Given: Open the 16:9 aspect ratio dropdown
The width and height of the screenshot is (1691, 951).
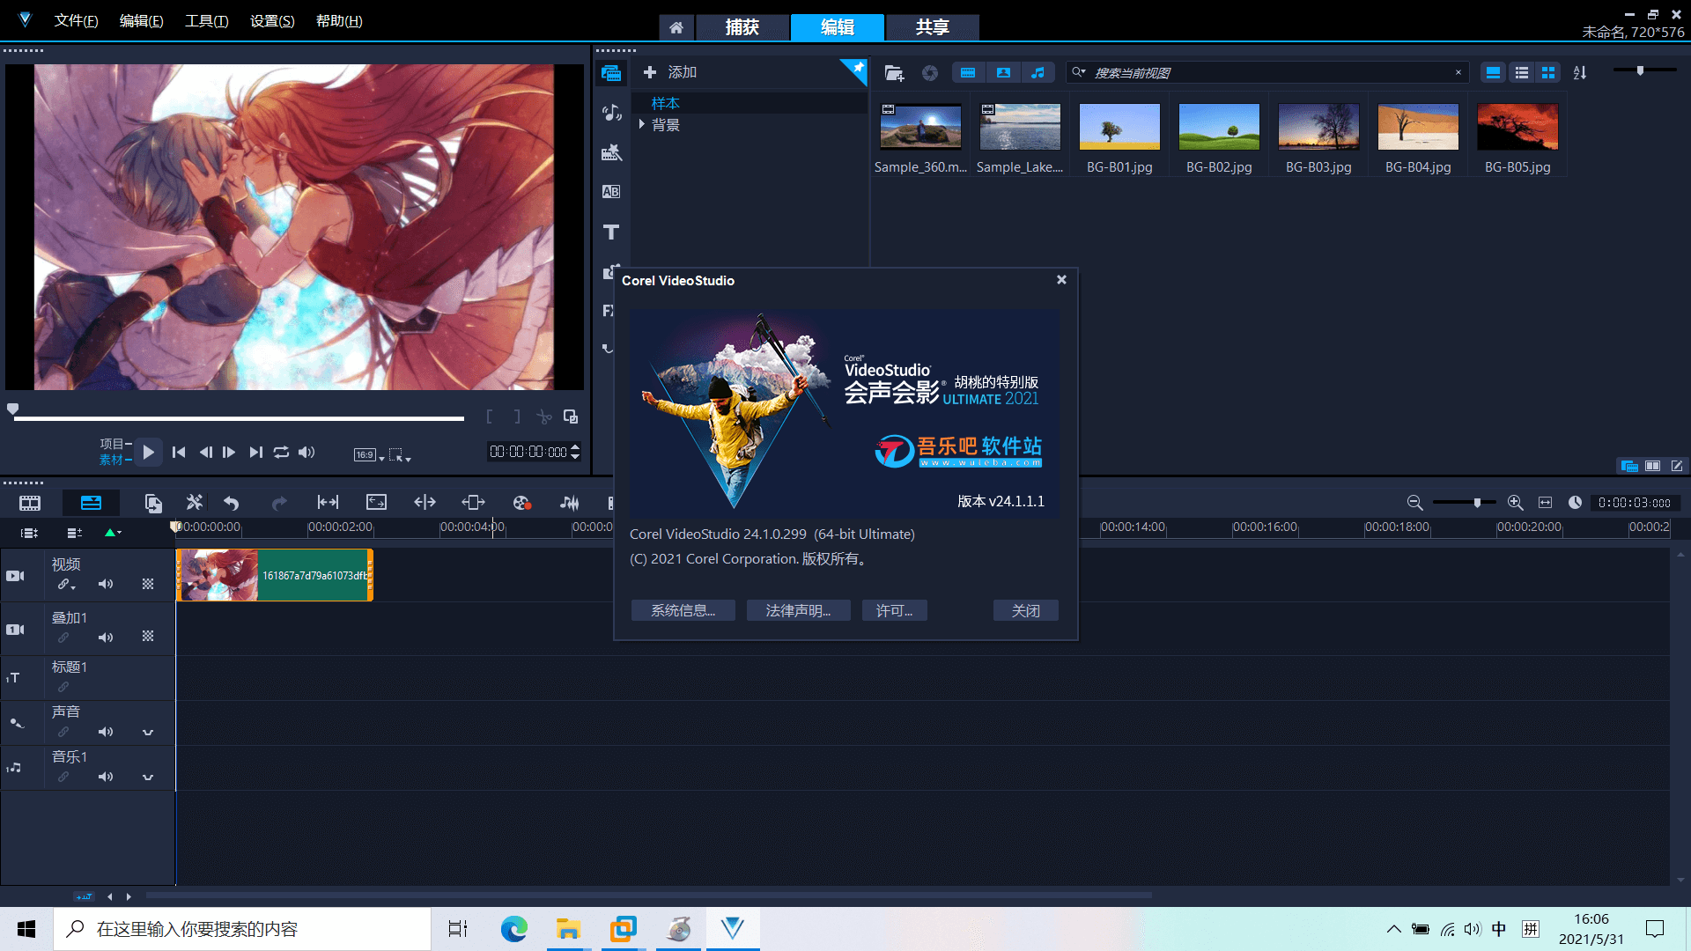Looking at the screenshot, I should tap(369, 454).
